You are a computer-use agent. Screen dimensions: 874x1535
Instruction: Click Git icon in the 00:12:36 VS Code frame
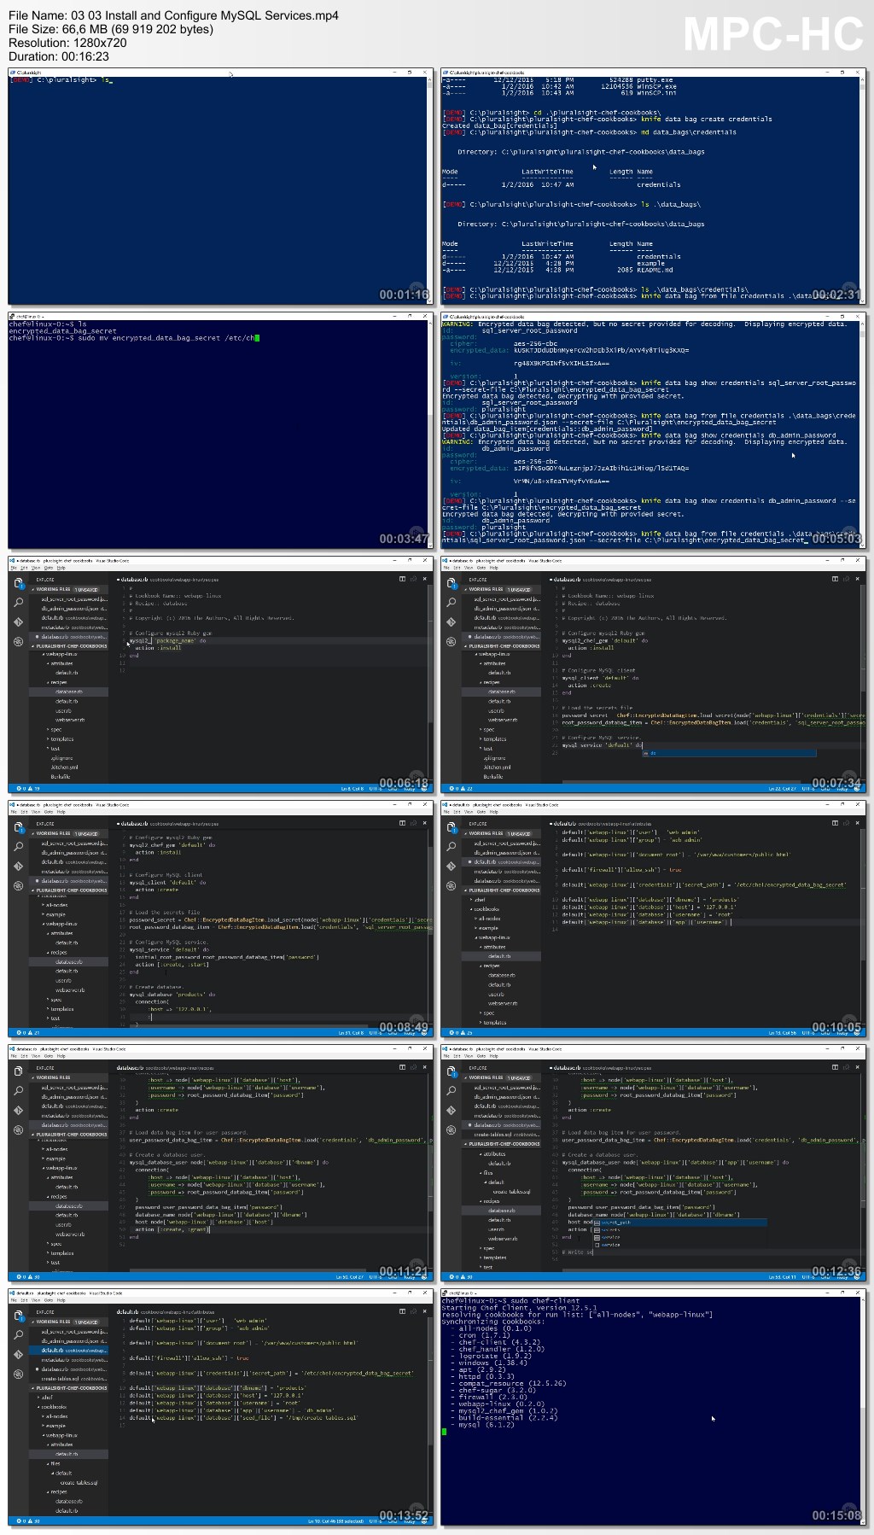coord(451,1111)
